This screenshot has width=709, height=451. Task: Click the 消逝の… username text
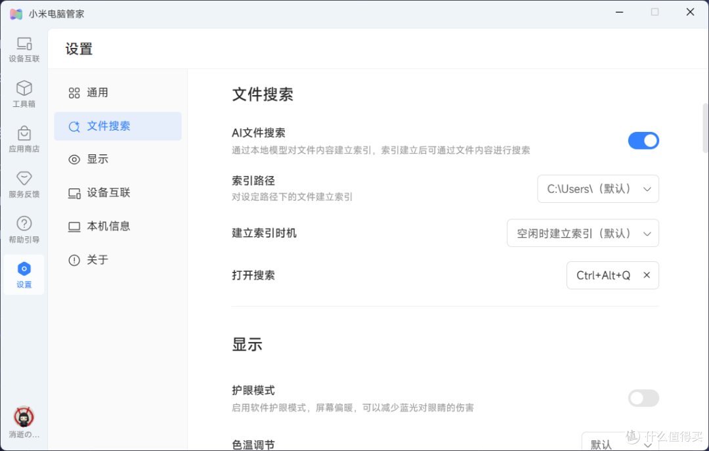(x=24, y=435)
